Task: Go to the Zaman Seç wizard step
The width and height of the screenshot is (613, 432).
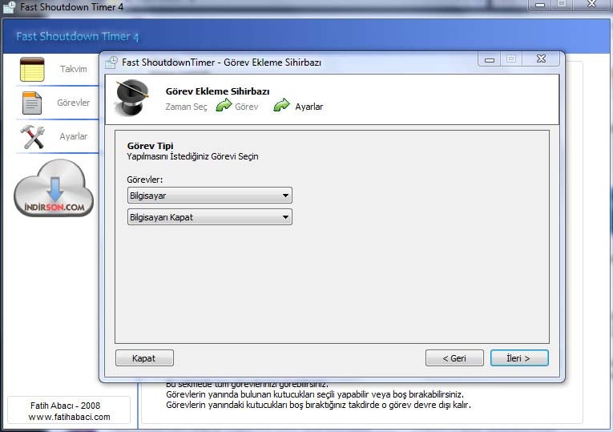Action: pos(186,107)
